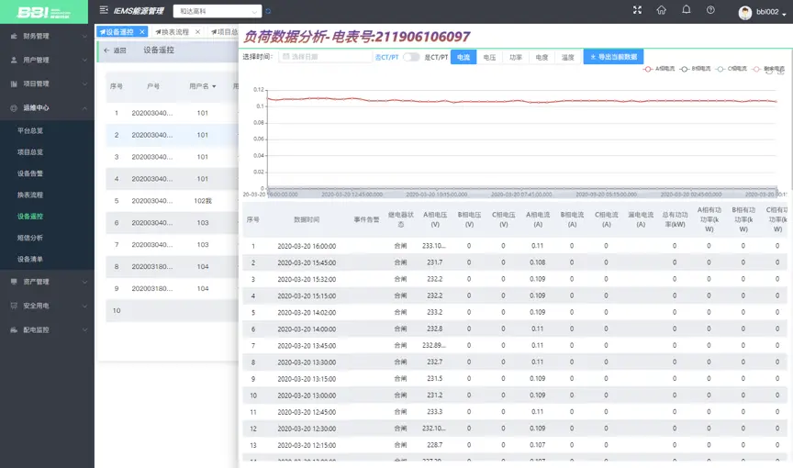Open the notification bell
The height and width of the screenshot is (468, 793).
point(686,9)
